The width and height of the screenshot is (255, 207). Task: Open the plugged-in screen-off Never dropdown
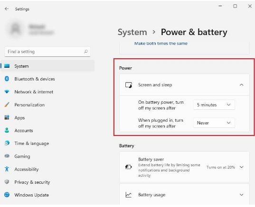point(214,123)
